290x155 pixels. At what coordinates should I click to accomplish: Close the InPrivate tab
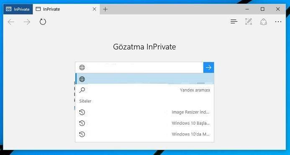coord(94,9)
